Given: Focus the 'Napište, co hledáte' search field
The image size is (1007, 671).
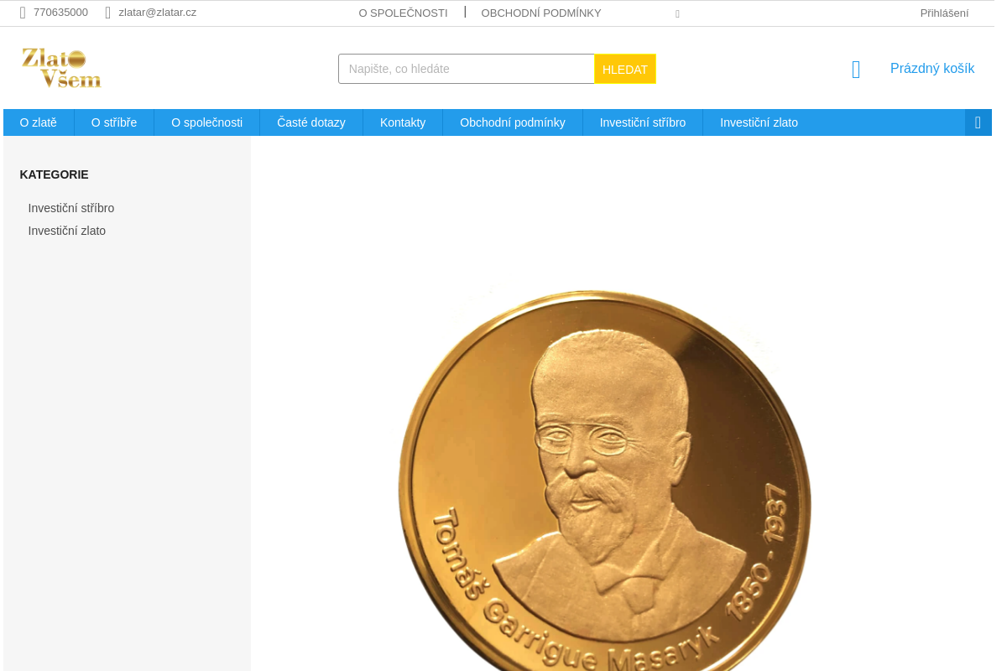Looking at the screenshot, I should pyautogui.click(x=467, y=69).
